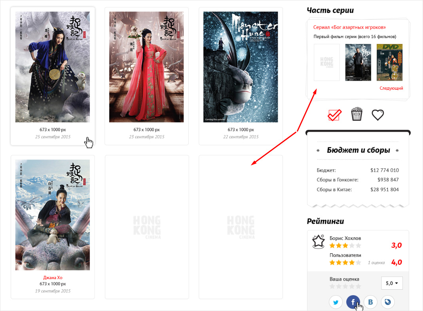Click the red 3,0 rating value
Viewport: 423px width, 311px height.
tap(396, 245)
